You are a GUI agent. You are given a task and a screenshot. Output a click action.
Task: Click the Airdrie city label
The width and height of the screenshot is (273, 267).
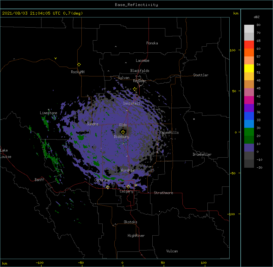click(128, 170)
